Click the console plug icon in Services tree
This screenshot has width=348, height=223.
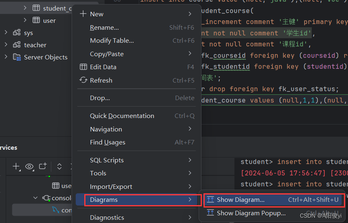pos(46,198)
